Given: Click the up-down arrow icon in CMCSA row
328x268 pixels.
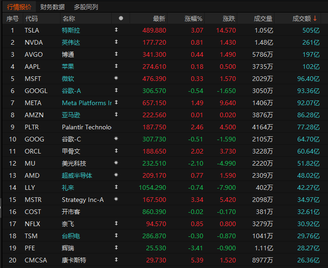Looking at the screenshot, I should (116, 260).
